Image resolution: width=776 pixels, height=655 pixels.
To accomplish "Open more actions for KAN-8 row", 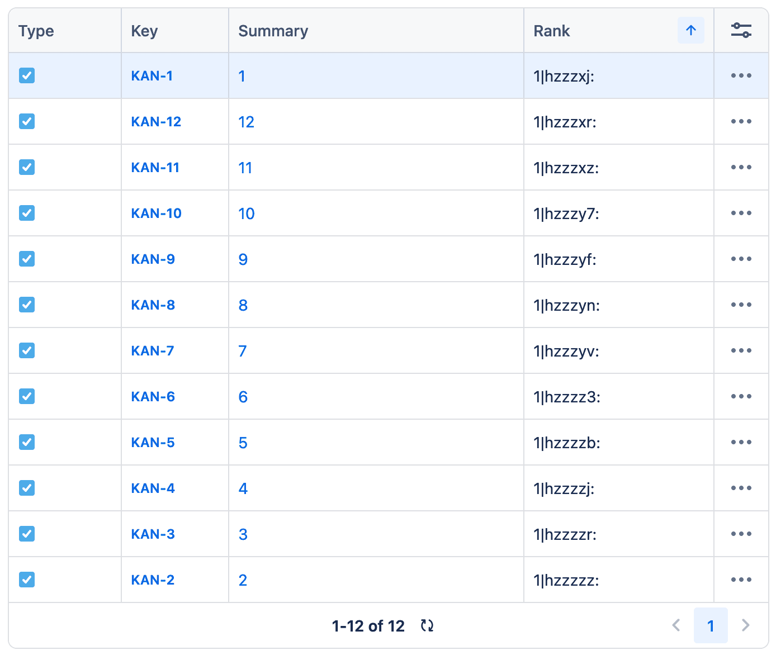I will point(741,305).
